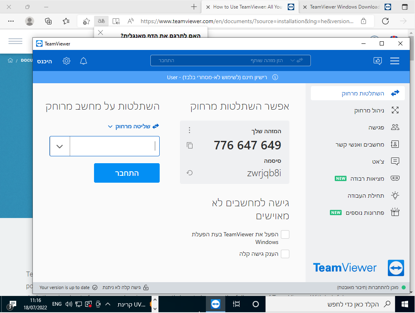Image resolution: width=415 pixels, height=313 pixels.
Task: Refresh the password zwrjqb8i
Action: [x=190, y=173]
